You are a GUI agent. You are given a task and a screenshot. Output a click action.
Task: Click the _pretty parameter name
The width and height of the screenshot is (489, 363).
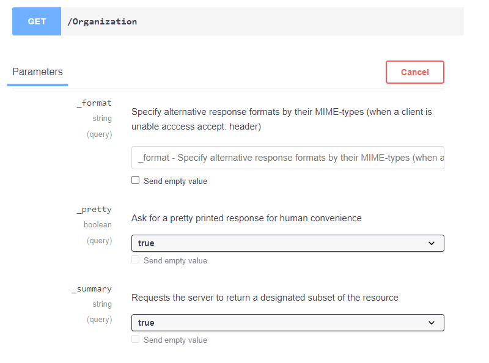point(94,210)
